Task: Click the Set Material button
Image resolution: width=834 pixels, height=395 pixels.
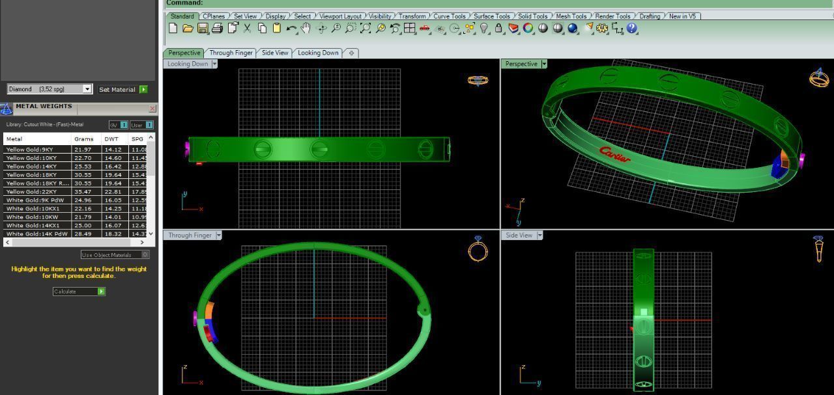Action: (x=122, y=89)
